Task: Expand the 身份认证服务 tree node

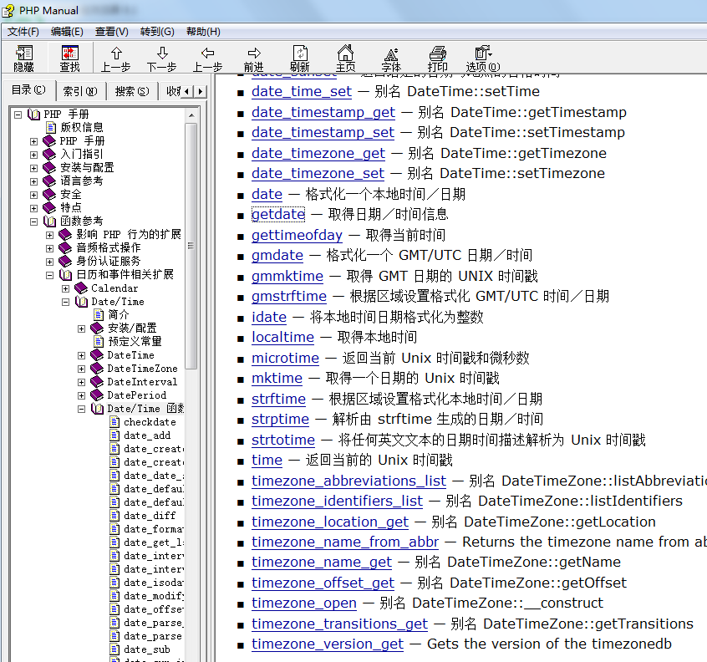Action: [49, 262]
